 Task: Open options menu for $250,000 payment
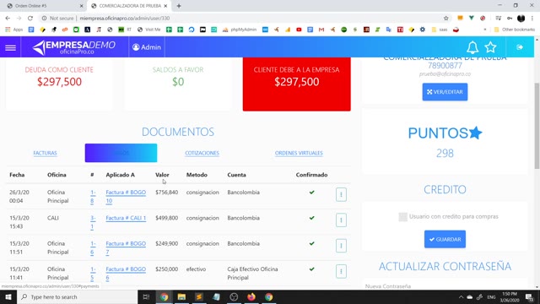(x=341, y=271)
